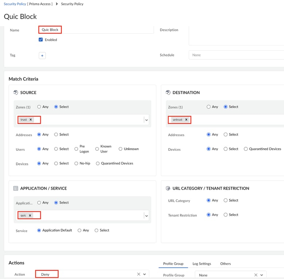Uncheck the Enabled checkbox
The width and height of the screenshot is (284, 279).
[41, 40]
